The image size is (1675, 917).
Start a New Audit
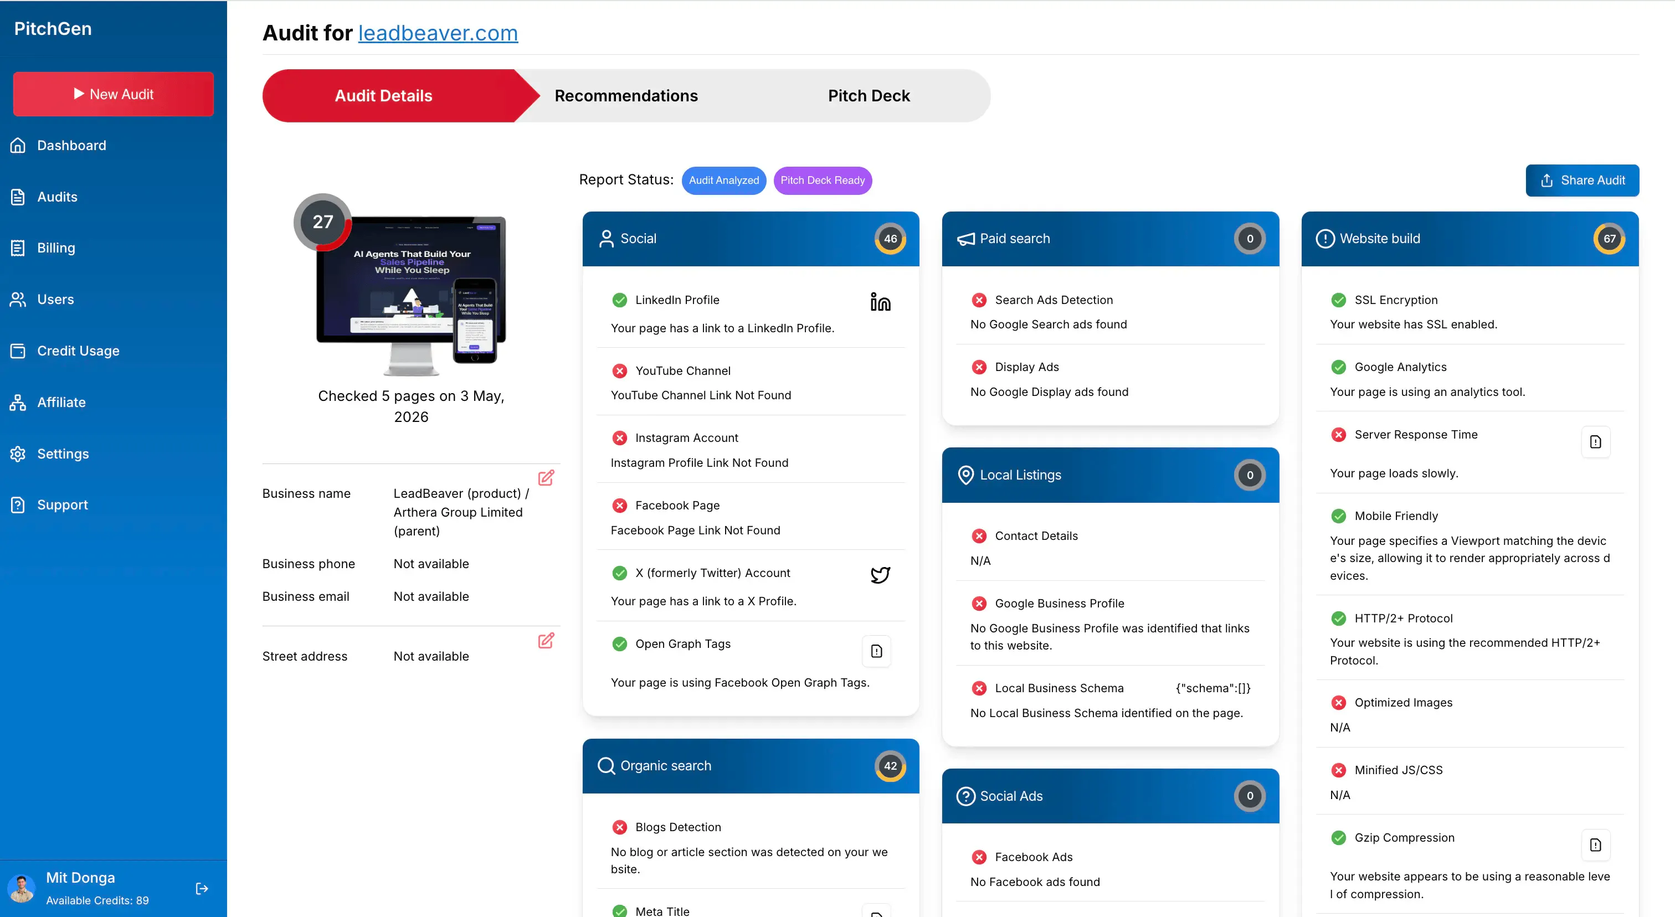pos(113,94)
